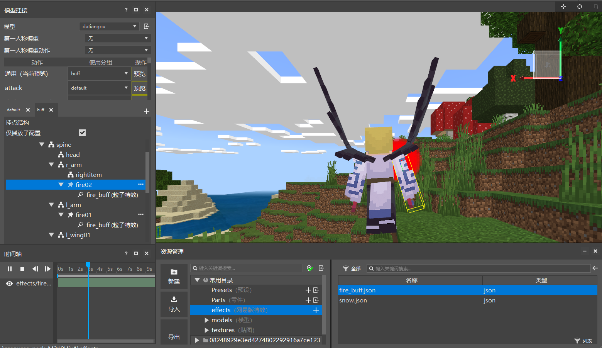The height and width of the screenshot is (348, 602).
Task: Click the back arrow in resource file list
Action: (595, 268)
